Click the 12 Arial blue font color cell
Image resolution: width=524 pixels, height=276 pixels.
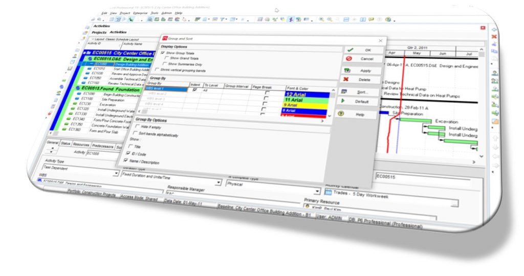[x=307, y=95]
